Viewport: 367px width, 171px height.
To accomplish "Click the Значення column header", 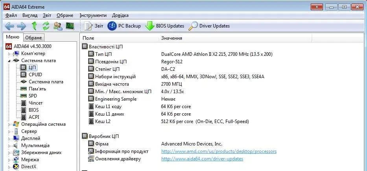I will (x=172, y=38).
